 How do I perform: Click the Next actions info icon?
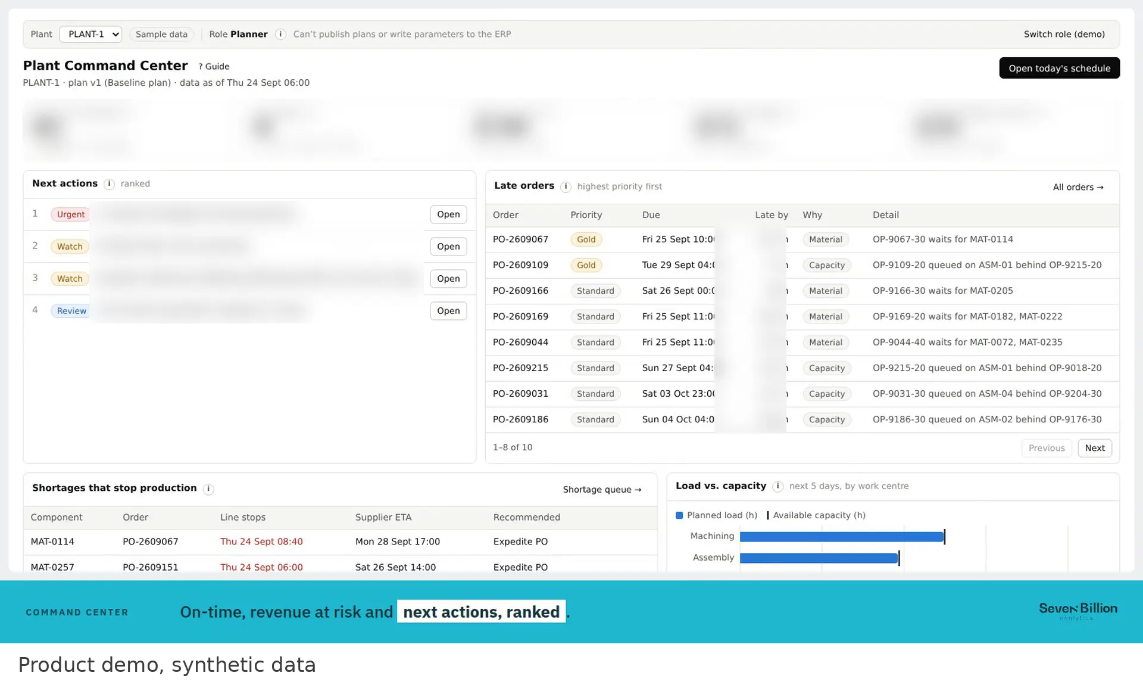pos(109,184)
